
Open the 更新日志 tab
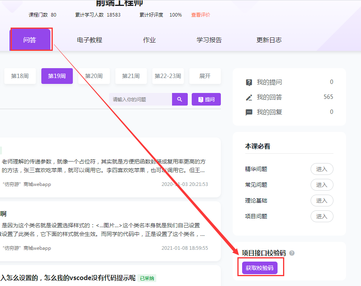tap(269, 40)
